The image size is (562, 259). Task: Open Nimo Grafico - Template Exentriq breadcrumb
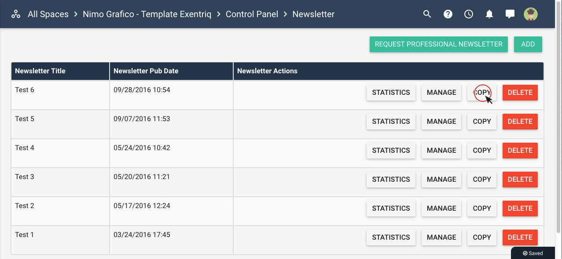click(x=147, y=14)
